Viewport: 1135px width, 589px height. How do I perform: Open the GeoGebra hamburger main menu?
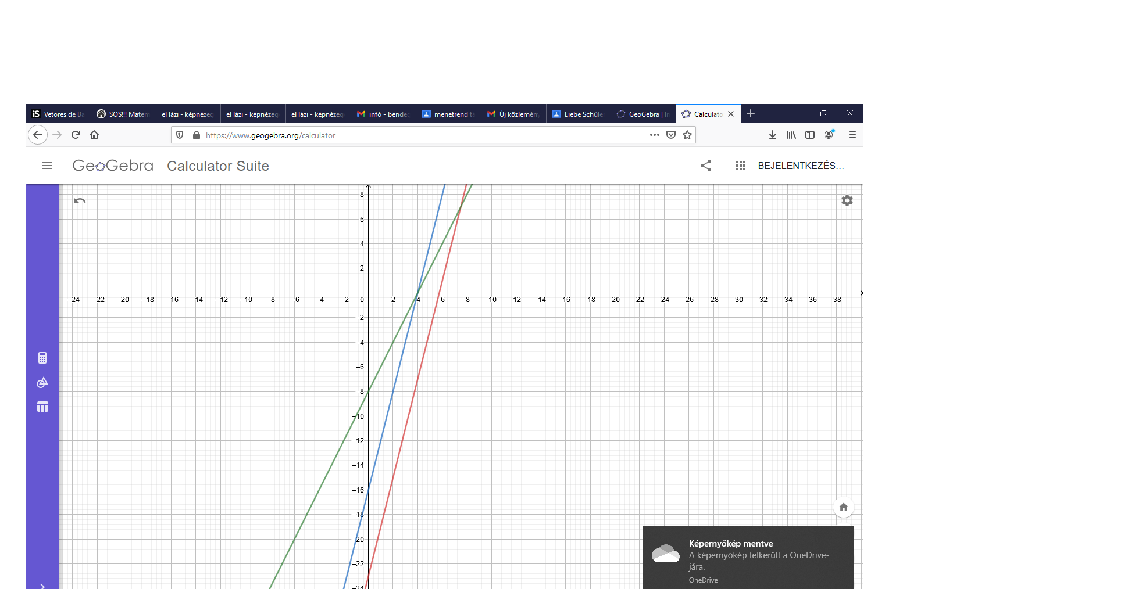[47, 166]
